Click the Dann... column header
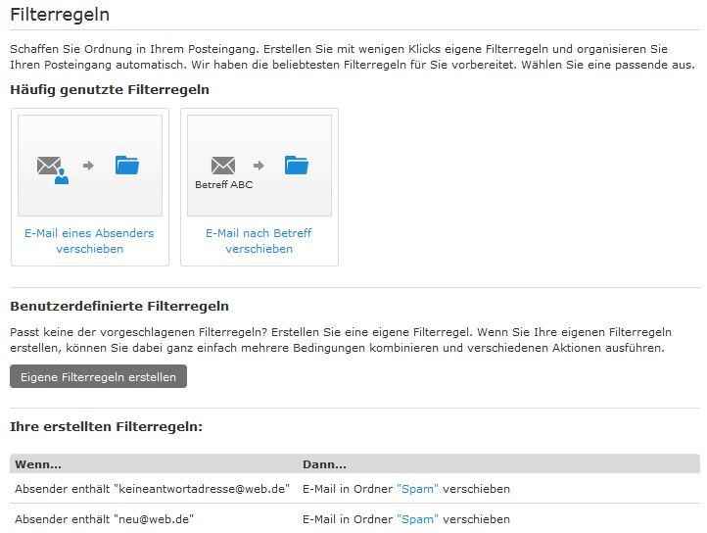707x533 pixels. 324,464
